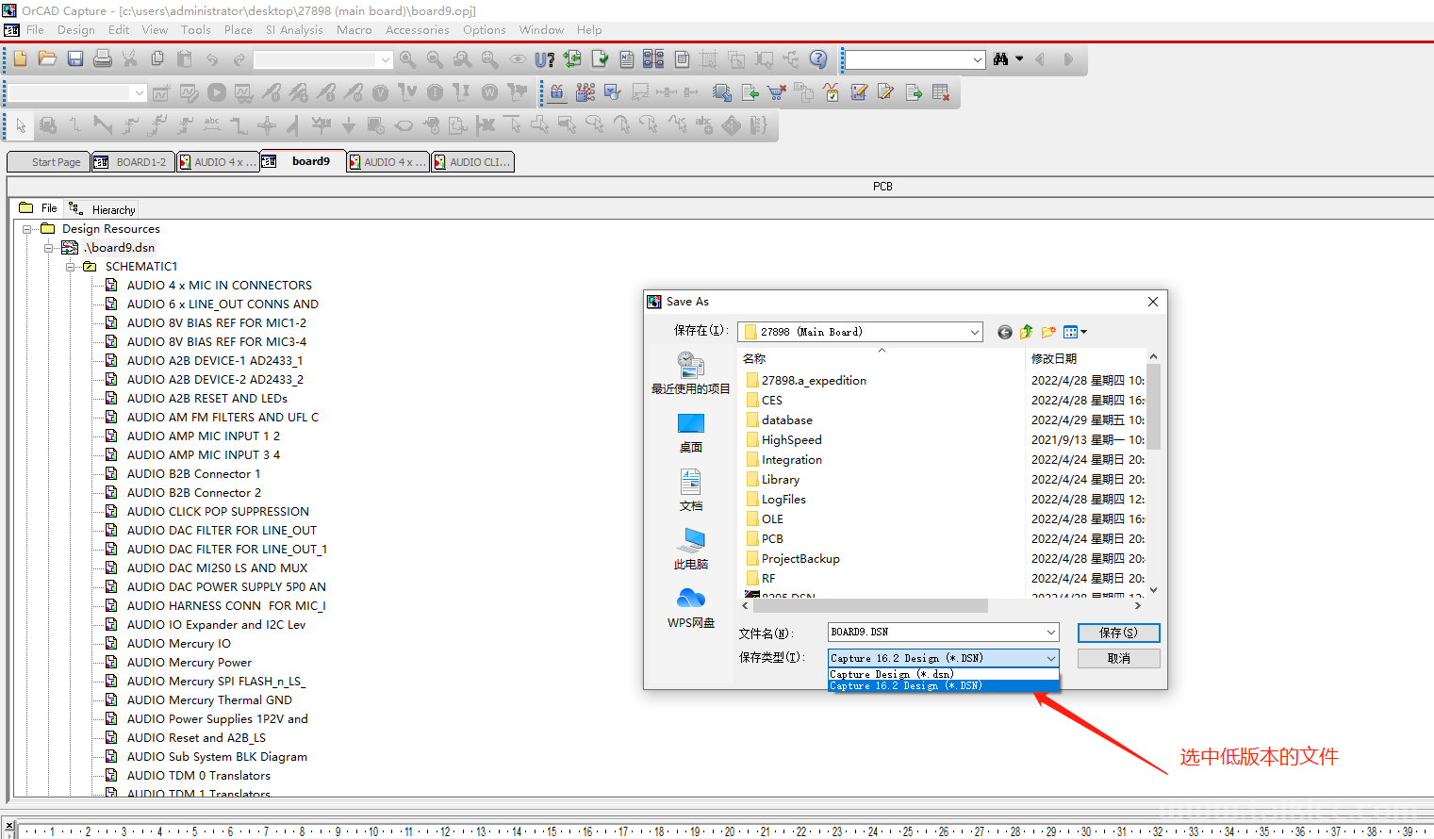Choose 'Capture 16.2 Design (*.DSN)' highlighted option
The image size is (1434, 839).
pyautogui.click(x=943, y=686)
